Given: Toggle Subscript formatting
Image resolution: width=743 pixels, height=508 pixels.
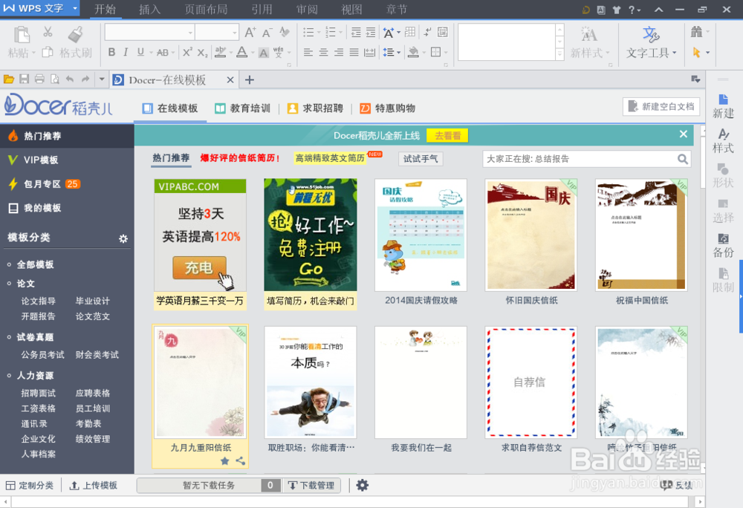Looking at the screenshot, I should click(x=202, y=53).
